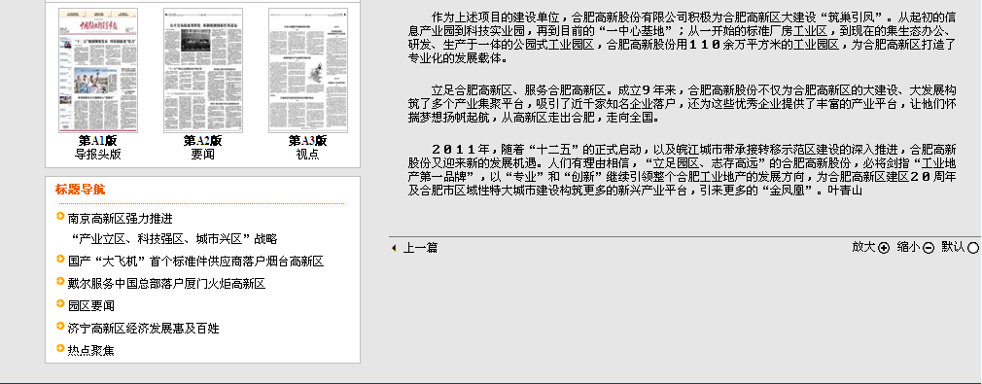Open article 济宁高新区经济发展惠及百姓

144,329
